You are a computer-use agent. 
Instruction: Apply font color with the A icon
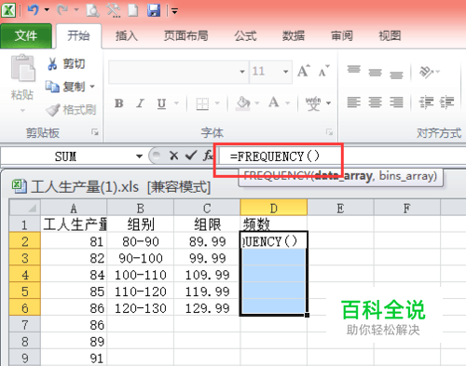tap(274, 102)
